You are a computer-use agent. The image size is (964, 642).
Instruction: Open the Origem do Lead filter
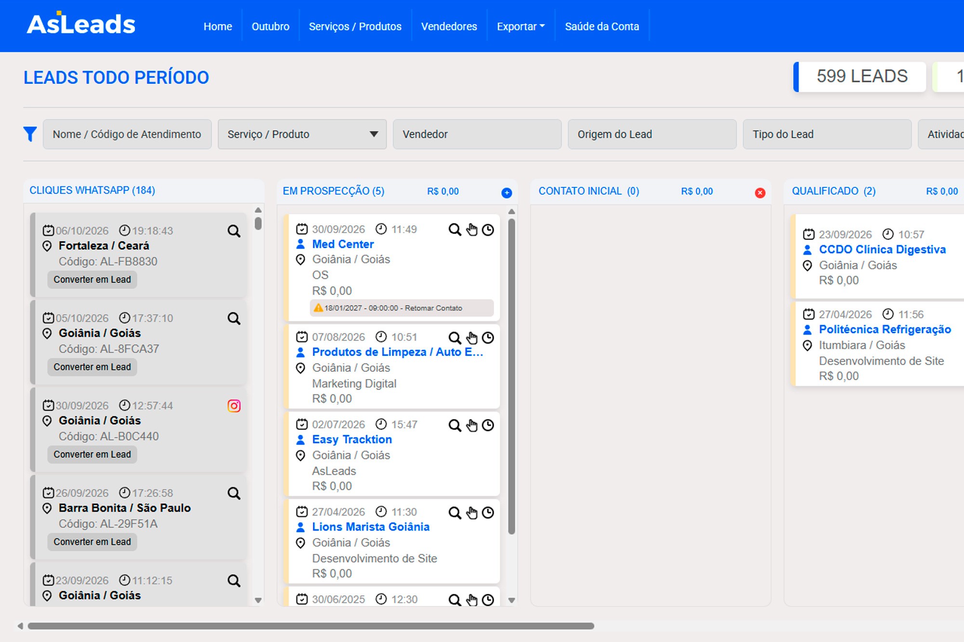652,134
